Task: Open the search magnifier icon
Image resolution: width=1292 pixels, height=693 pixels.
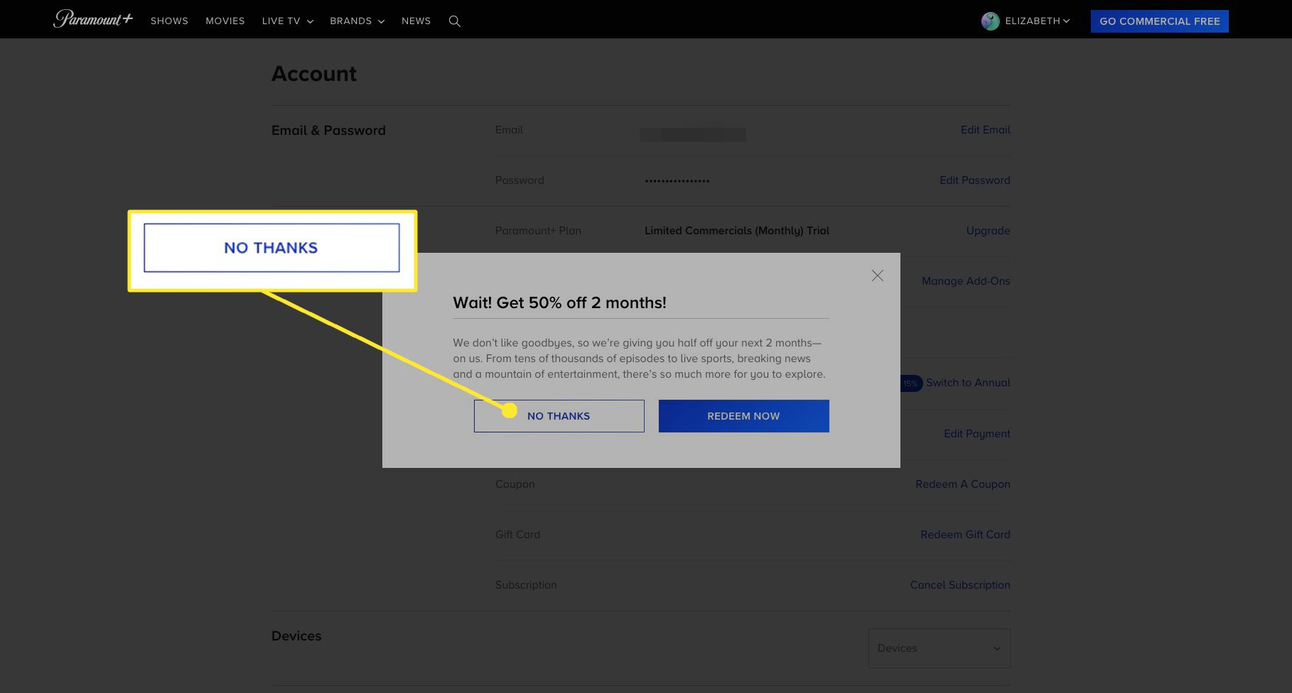Action: coord(455,21)
